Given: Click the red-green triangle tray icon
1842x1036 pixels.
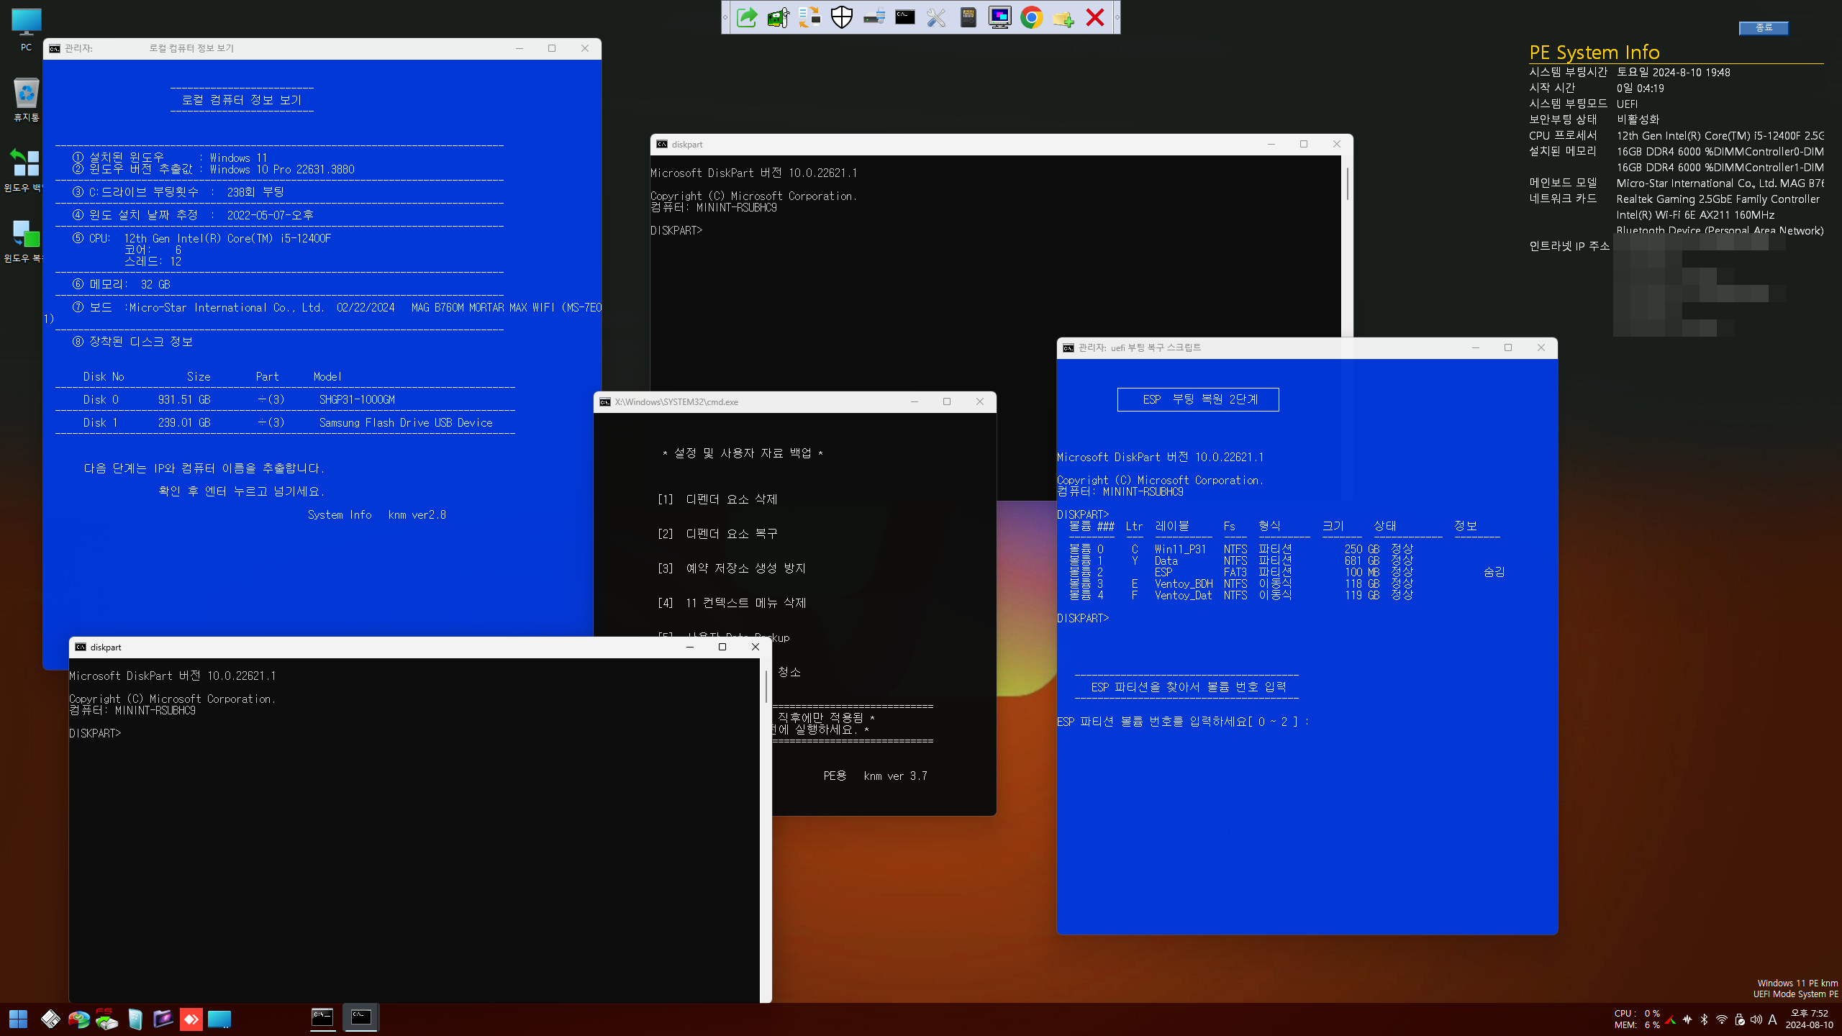Looking at the screenshot, I should pyautogui.click(x=1671, y=1019).
